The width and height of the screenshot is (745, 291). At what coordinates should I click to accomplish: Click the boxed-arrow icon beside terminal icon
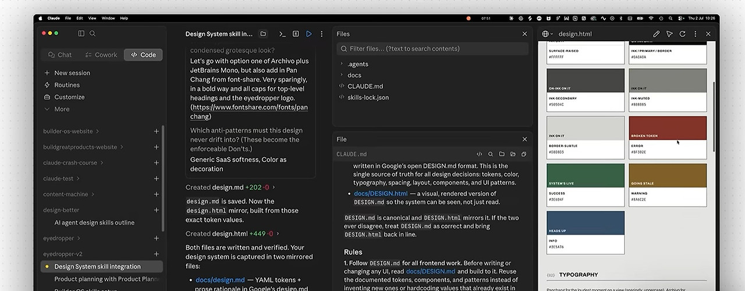point(296,34)
